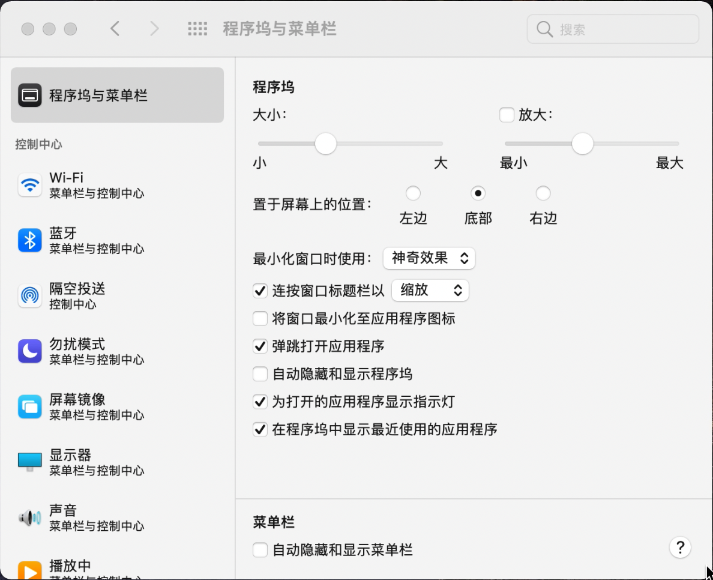Click the 声音 speaker icon
713x580 pixels.
(30, 517)
